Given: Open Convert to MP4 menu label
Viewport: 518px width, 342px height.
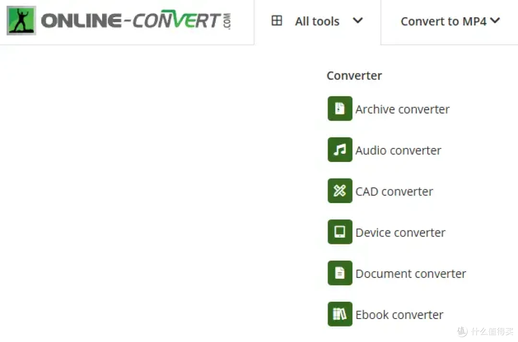Looking at the screenshot, I should (443, 22).
